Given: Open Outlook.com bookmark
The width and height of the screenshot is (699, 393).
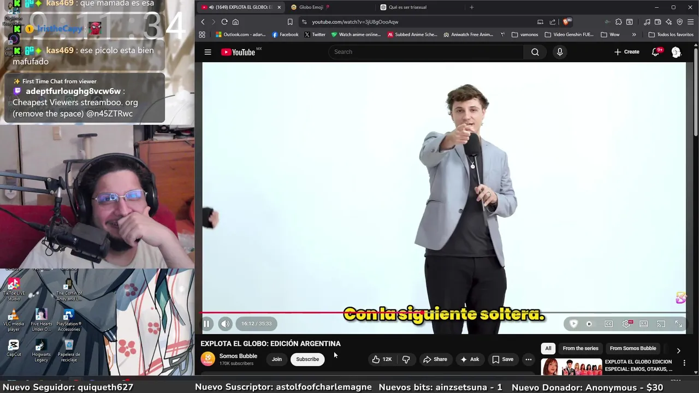Looking at the screenshot, I should (241, 34).
